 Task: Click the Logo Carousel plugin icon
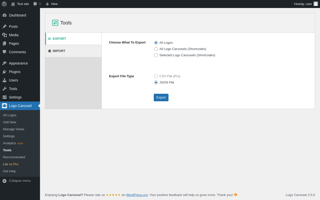coord(4,106)
